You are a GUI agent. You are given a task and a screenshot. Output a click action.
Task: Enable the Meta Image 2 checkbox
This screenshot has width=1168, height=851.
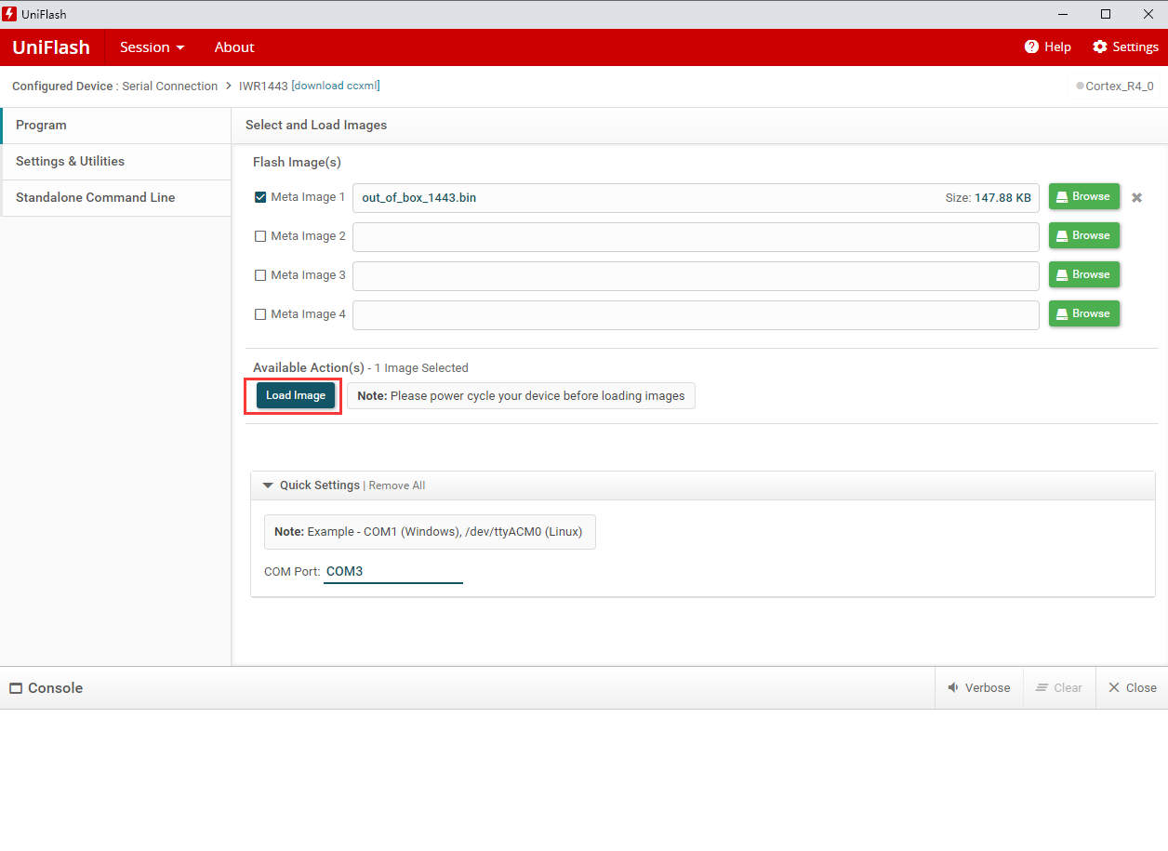click(260, 236)
